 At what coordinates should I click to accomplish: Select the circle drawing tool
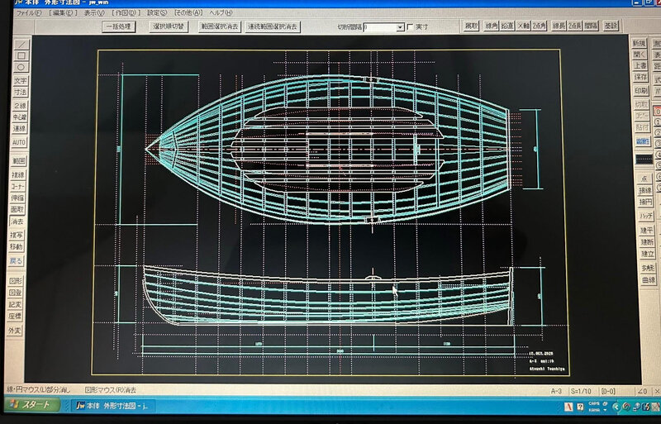(21, 67)
